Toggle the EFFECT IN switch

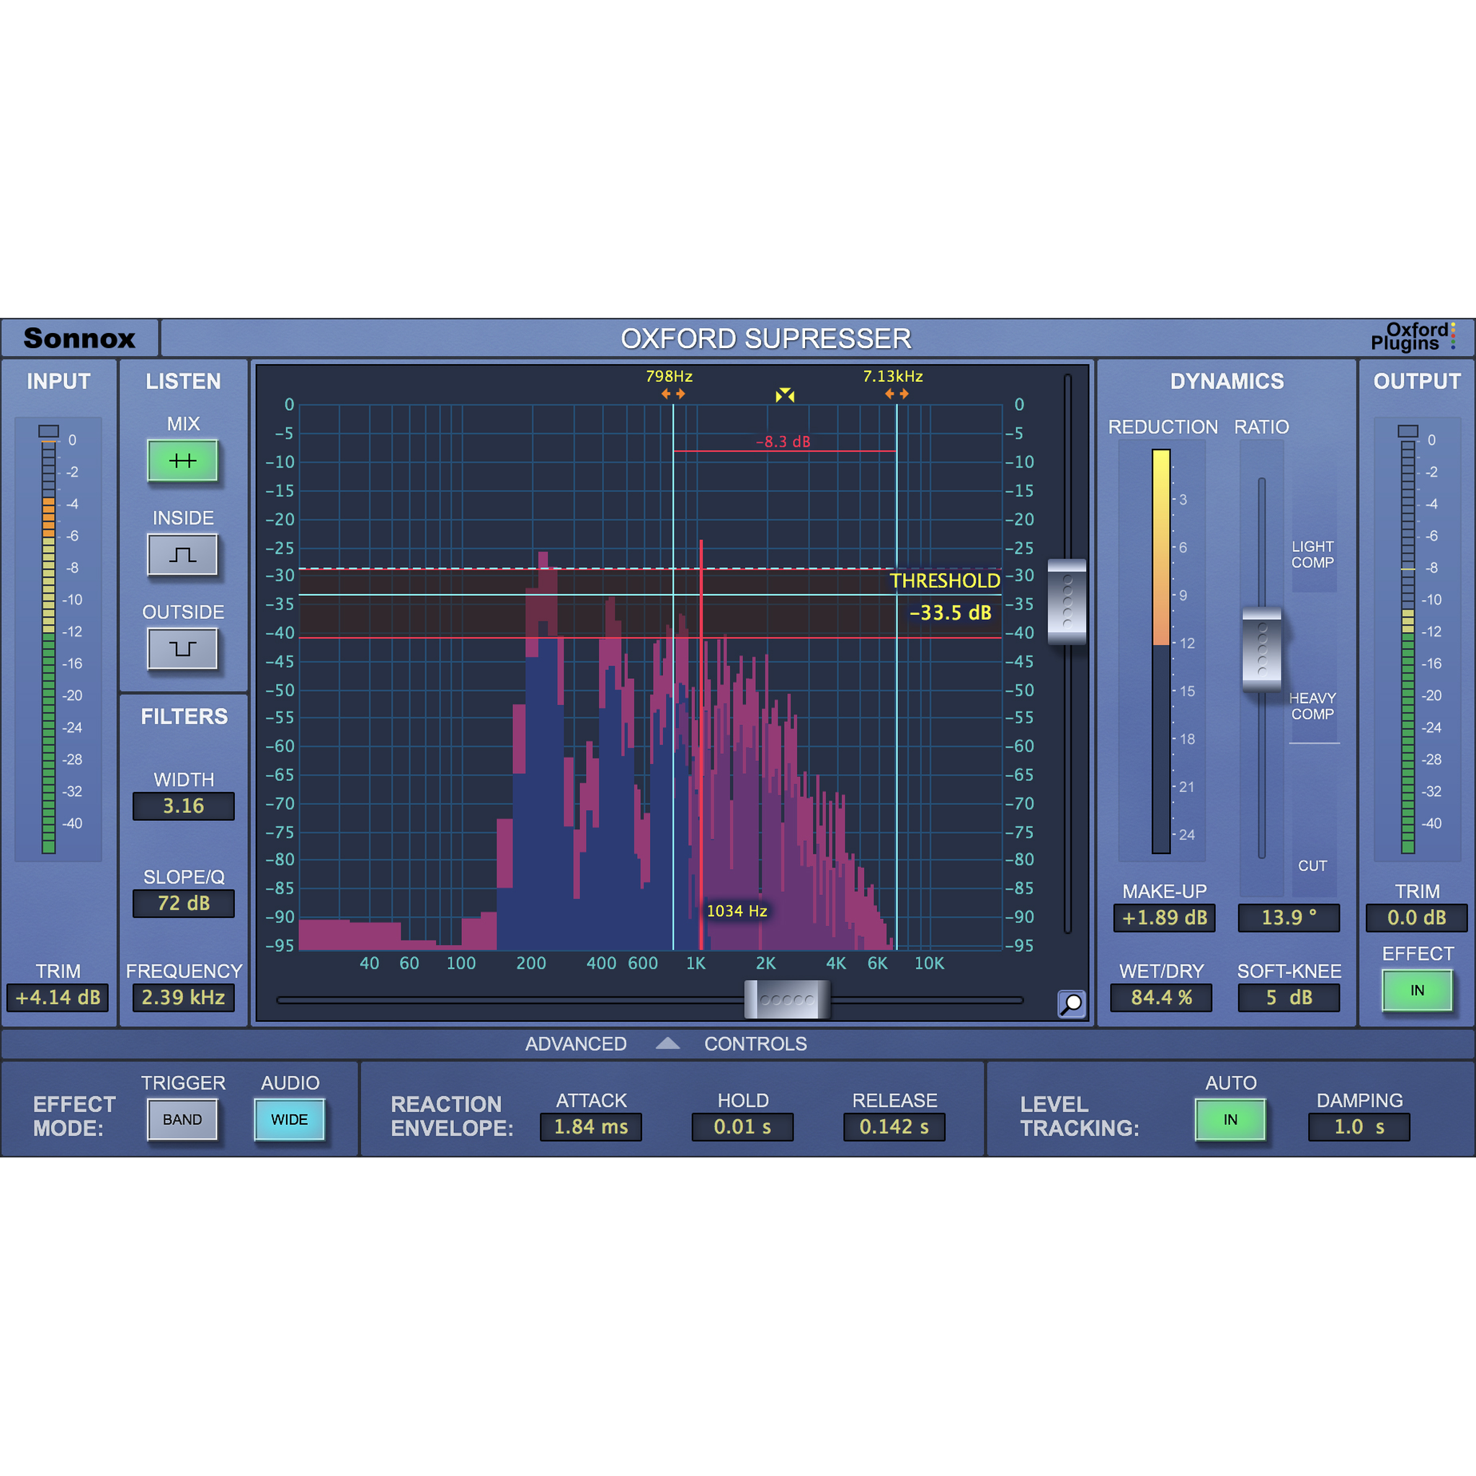click(x=1417, y=990)
